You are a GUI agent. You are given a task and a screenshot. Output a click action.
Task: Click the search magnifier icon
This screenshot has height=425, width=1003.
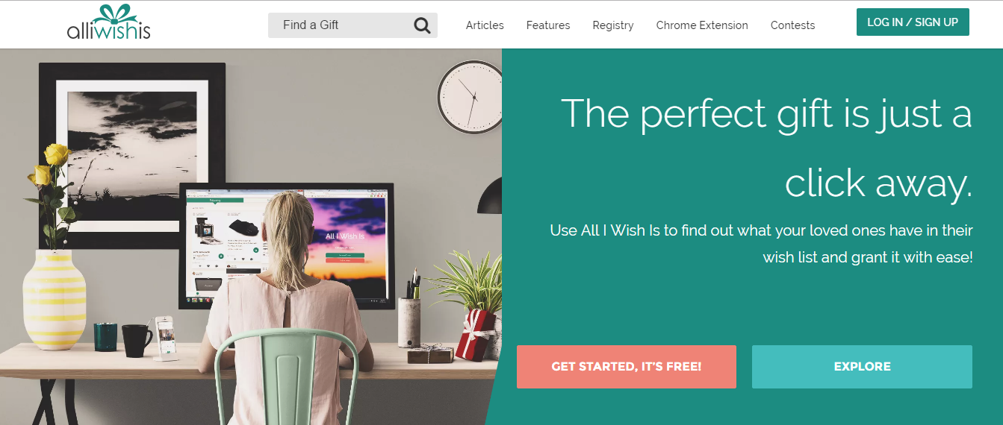click(x=422, y=26)
